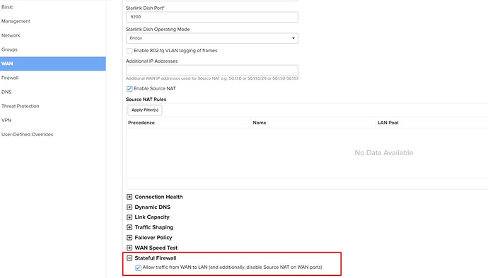Open the Management section

[16, 21]
